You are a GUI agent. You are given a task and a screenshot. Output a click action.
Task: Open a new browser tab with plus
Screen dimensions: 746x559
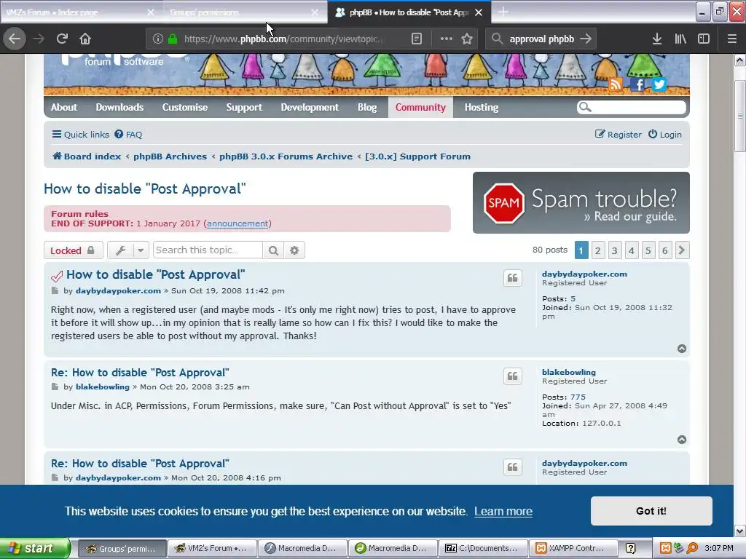[503, 12]
